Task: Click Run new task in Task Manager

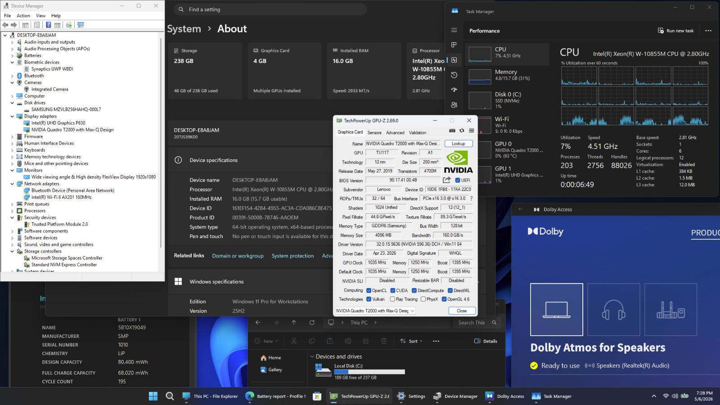Action: tap(676, 31)
